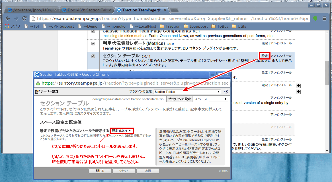Viewport: 332px width, 182px height.
Task: Click the browser address bar
Action: (x=171, y=19)
